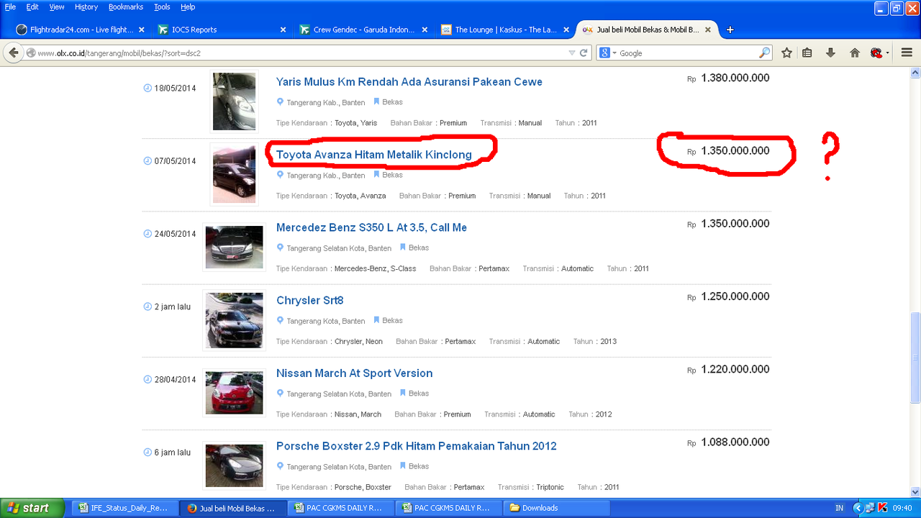Open the Google search engine dropdown
Image resolution: width=921 pixels, height=518 pixels.
tap(607, 53)
